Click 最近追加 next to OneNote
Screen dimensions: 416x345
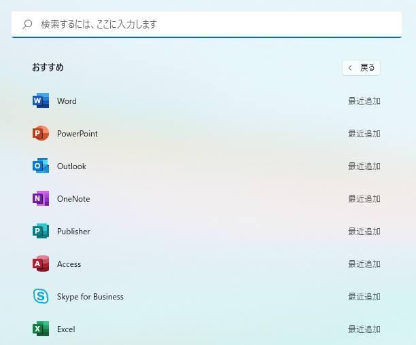[x=364, y=199]
